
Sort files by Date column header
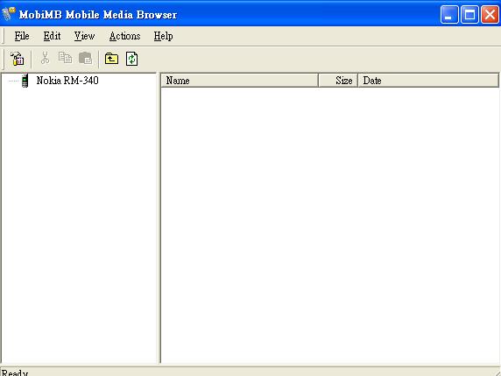click(428, 81)
